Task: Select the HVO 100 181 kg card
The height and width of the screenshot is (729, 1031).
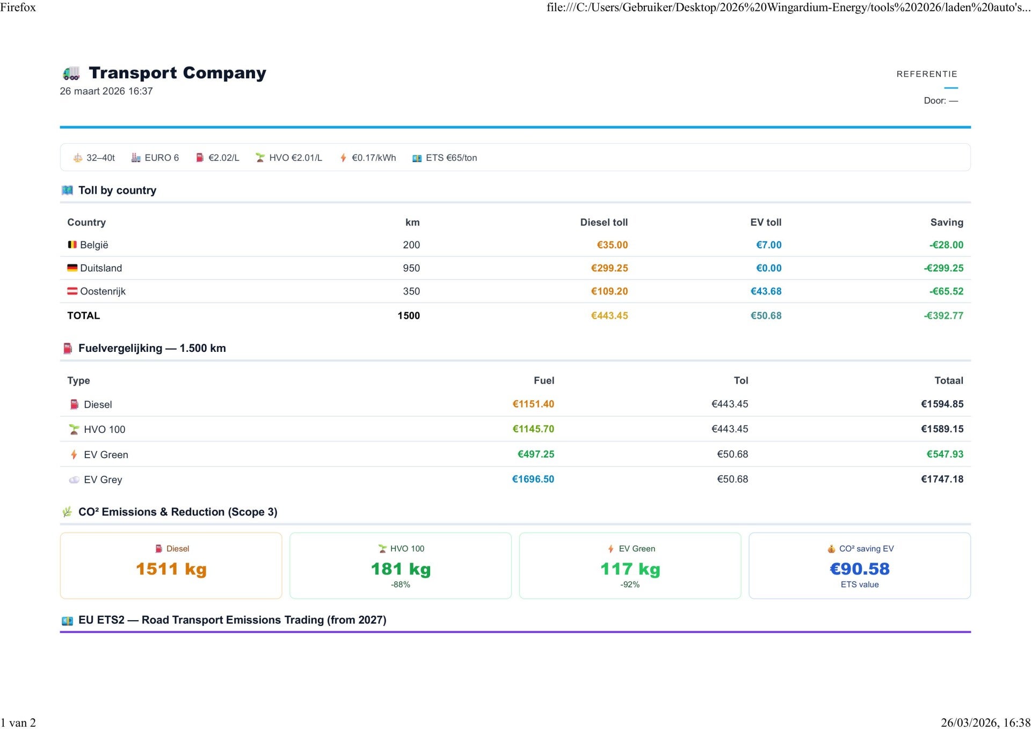Action: click(401, 565)
